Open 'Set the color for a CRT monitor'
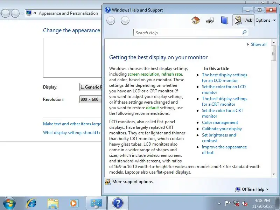Viewport: 280px width, 210px height. [x=223, y=113]
